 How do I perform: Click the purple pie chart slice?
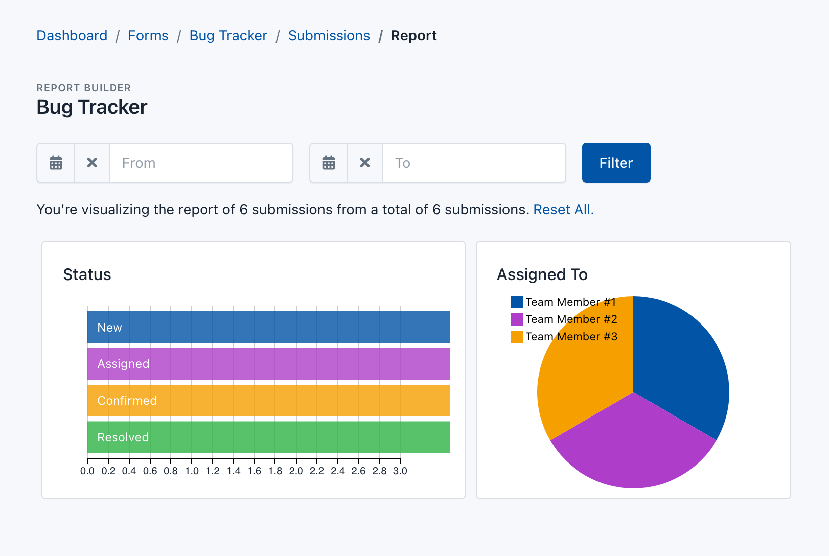click(x=633, y=450)
